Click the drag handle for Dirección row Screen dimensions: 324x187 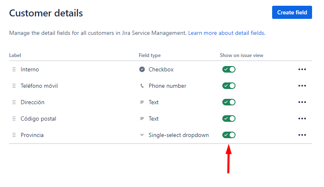point(14,102)
